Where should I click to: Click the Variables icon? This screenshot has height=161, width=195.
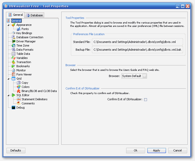click(x=14, y=58)
